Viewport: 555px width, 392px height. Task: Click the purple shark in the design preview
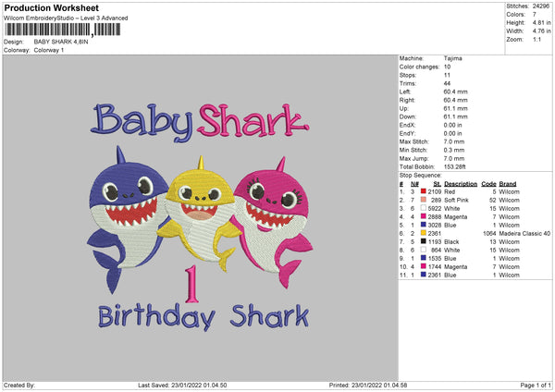coord(126,215)
